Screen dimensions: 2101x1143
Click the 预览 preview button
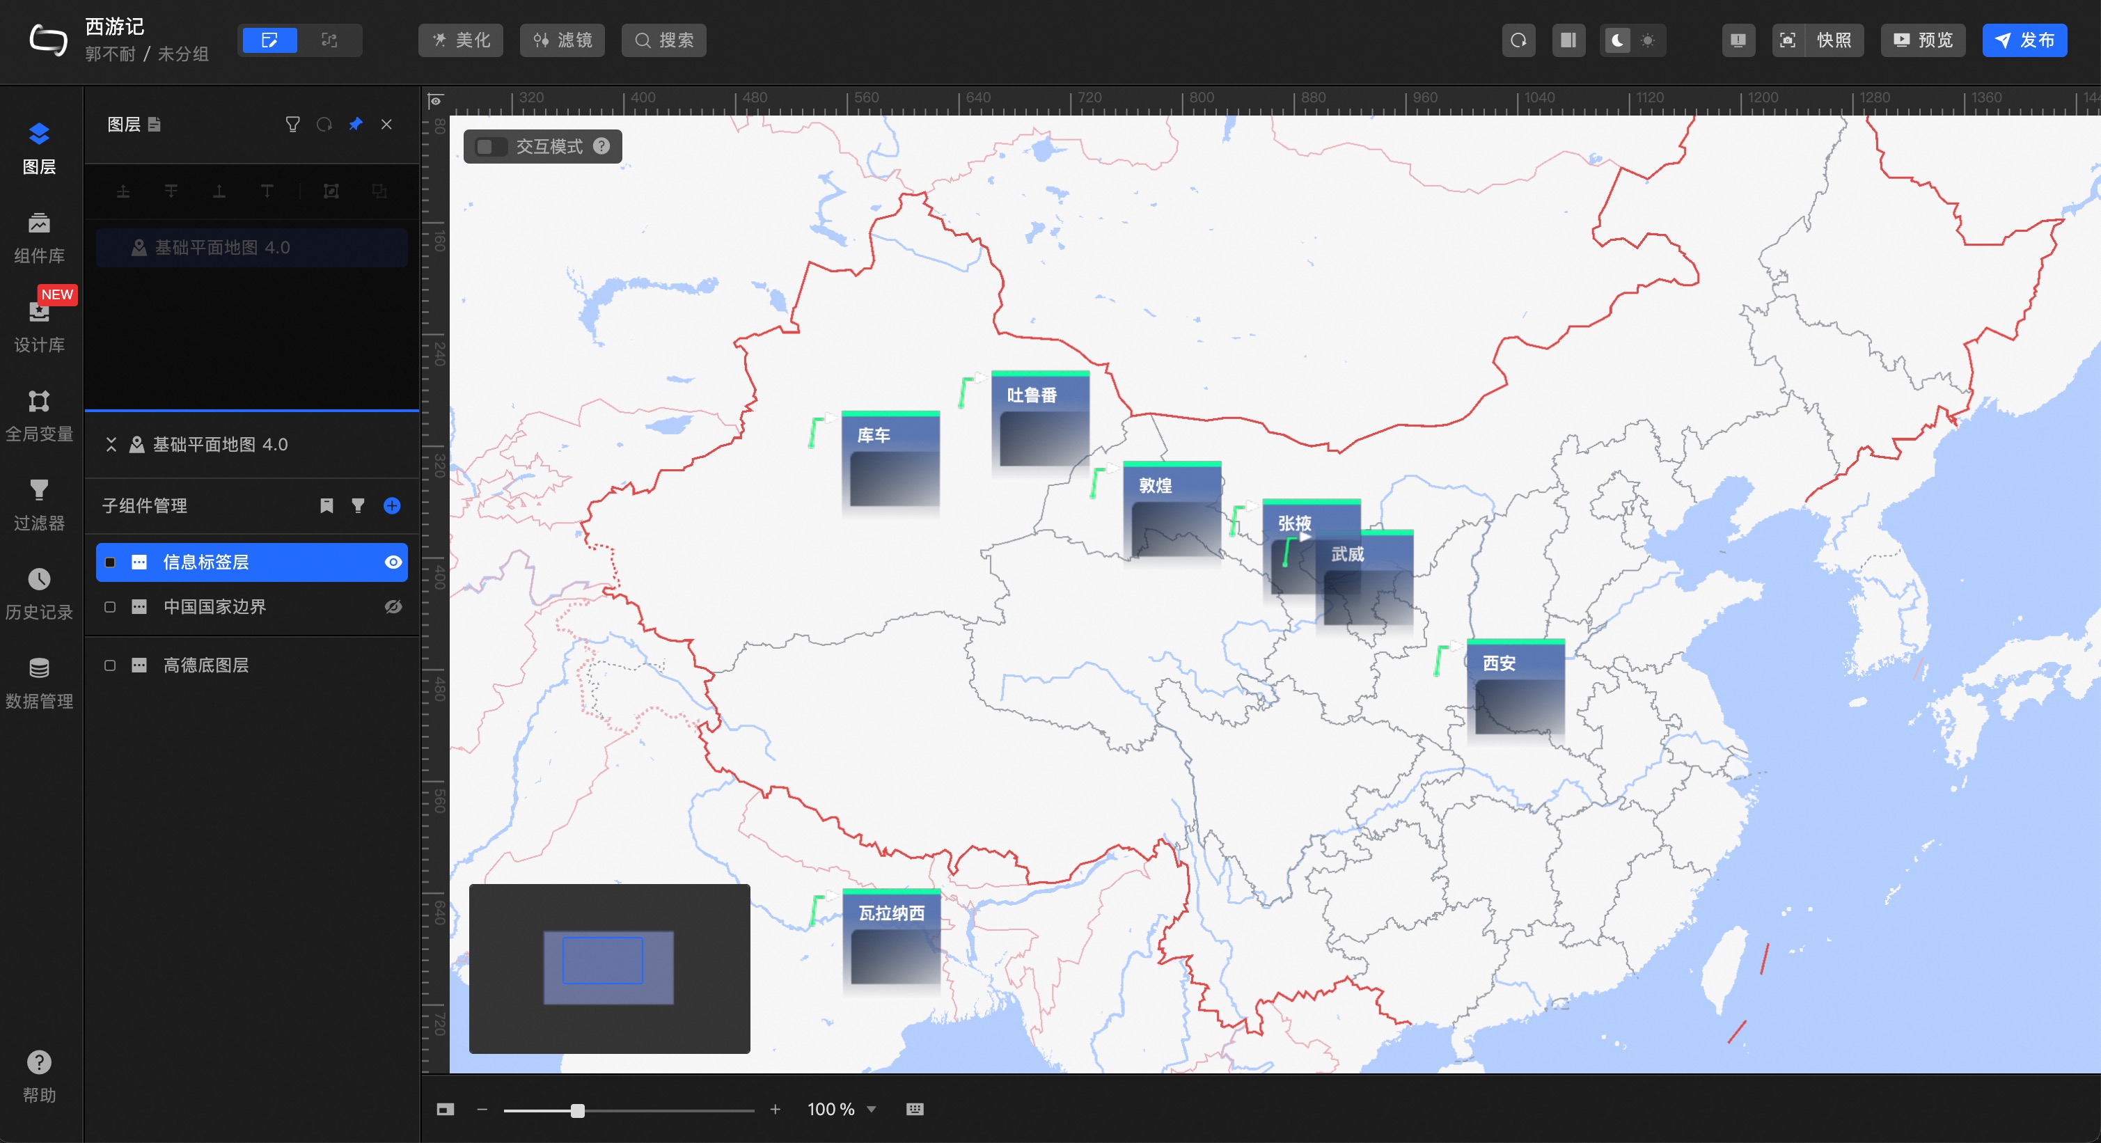tap(1922, 40)
